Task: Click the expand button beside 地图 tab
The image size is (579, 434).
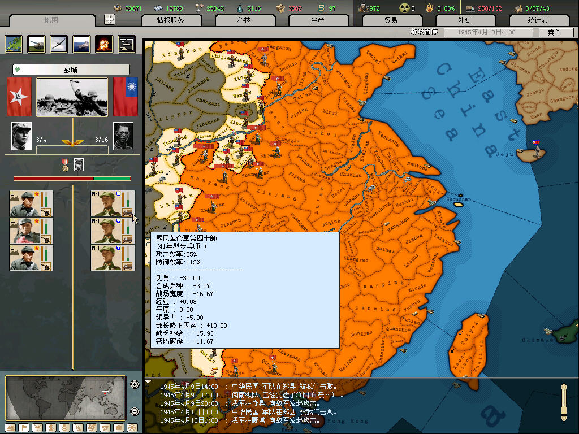Action: click(110, 19)
